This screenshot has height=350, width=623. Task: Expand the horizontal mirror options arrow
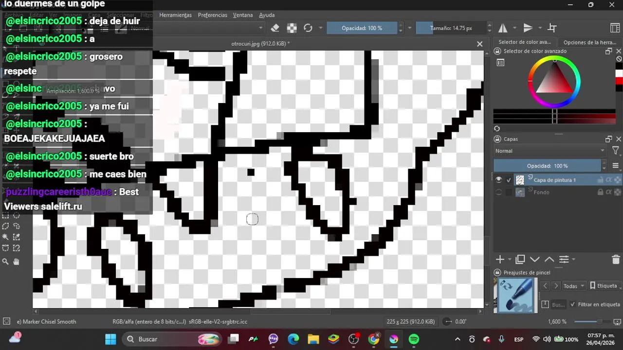click(514, 28)
